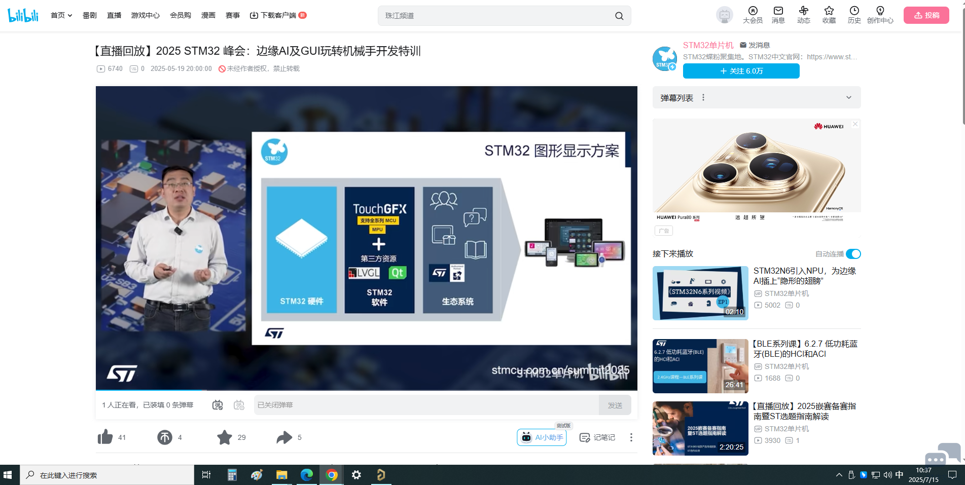Open 动态 activity feed icon
Viewport: 965px width, 485px height.
(x=803, y=15)
